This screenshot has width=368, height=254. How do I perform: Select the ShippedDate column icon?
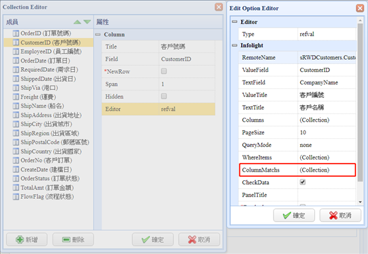pyautogui.click(x=16, y=78)
